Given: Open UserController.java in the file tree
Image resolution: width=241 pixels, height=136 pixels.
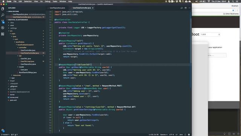Looking at the screenshot, I should [28, 50].
